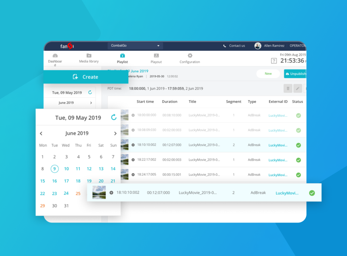The height and width of the screenshot is (256, 347).
Task: Expand the June 2019 sidebar chevron
Action: point(91,103)
